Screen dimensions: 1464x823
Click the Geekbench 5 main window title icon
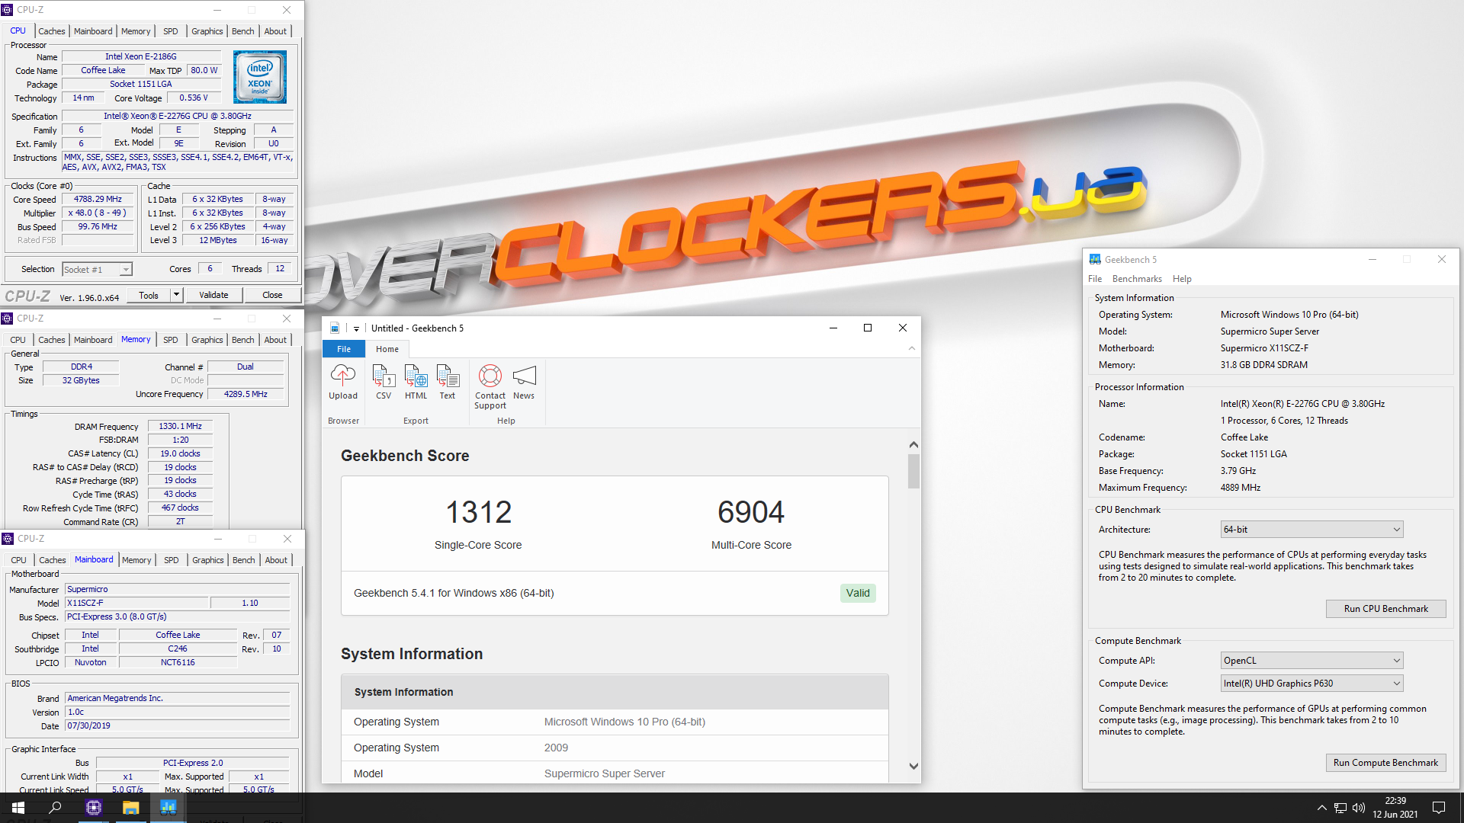(x=1095, y=260)
